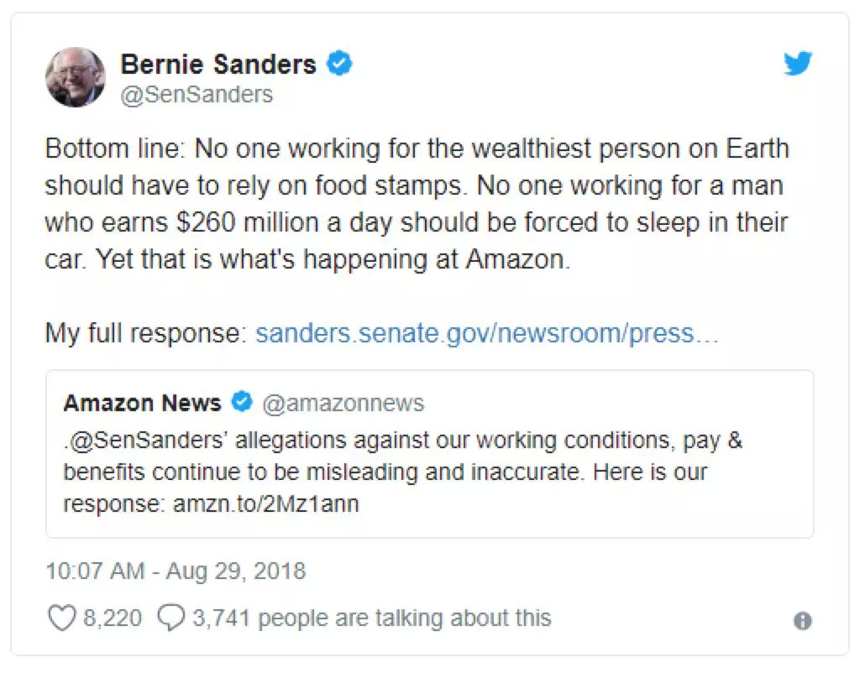Click the 8,220 likes count
Screen dimensions: 865x673
coord(113,618)
